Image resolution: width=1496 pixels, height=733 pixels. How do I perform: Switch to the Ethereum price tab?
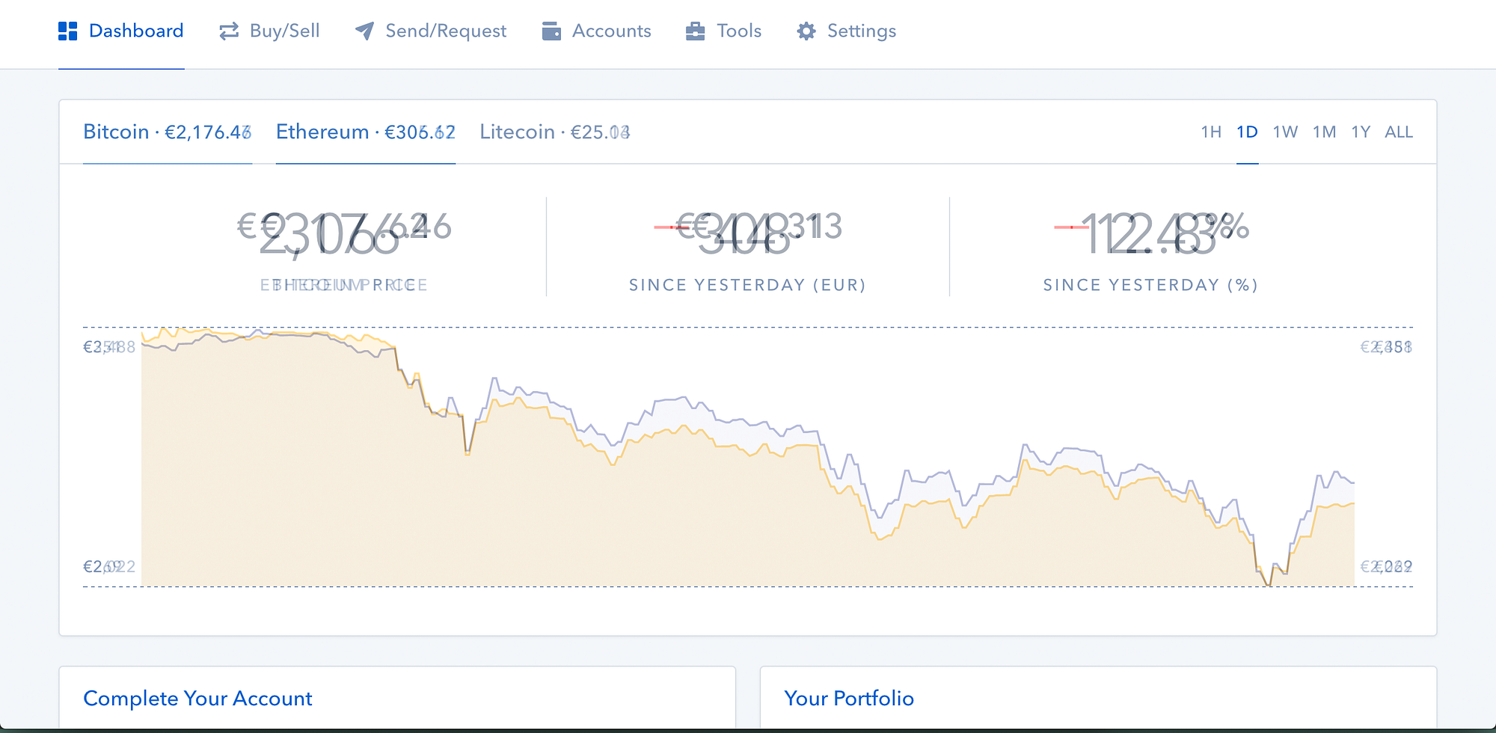point(366,132)
